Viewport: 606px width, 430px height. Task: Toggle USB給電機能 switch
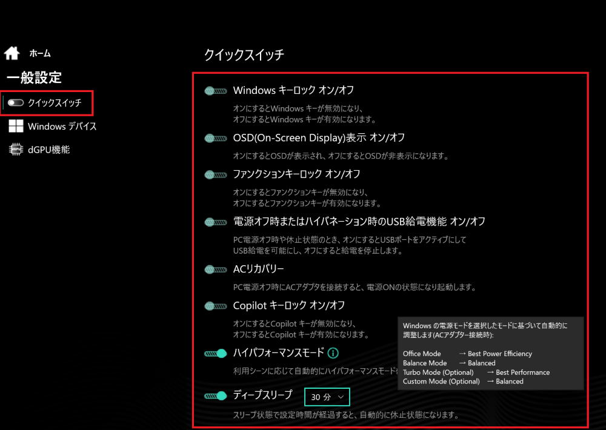(x=215, y=222)
